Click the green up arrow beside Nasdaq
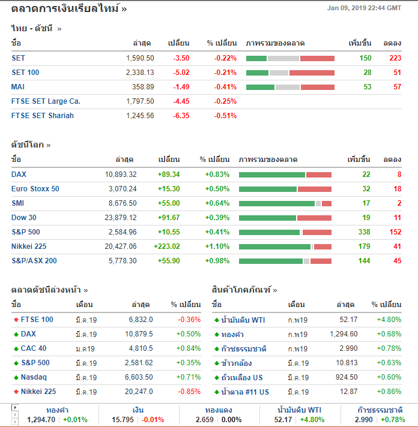This screenshot has width=418, height=427. coord(16,377)
